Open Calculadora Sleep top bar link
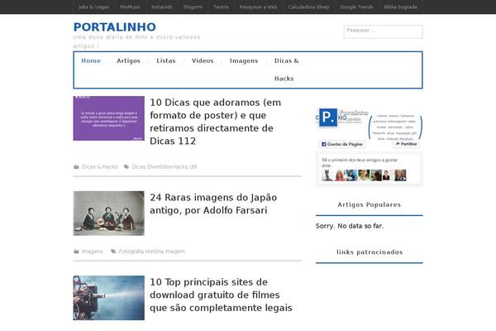 coord(308,7)
